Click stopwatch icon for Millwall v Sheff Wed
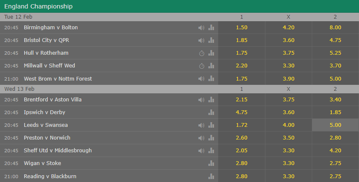Image resolution: width=359 pixels, height=182 pixels. 202,66
